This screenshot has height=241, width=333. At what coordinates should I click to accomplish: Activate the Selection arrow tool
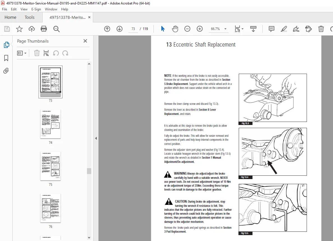tap(163, 29)
